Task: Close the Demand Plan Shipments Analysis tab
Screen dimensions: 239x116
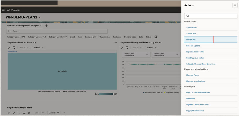Action: pos(41,26)
